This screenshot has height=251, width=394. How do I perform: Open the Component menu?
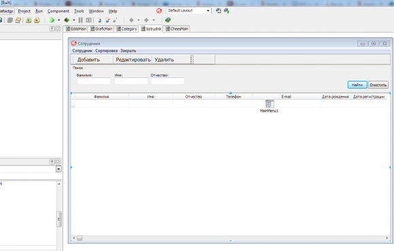[58, 11]
